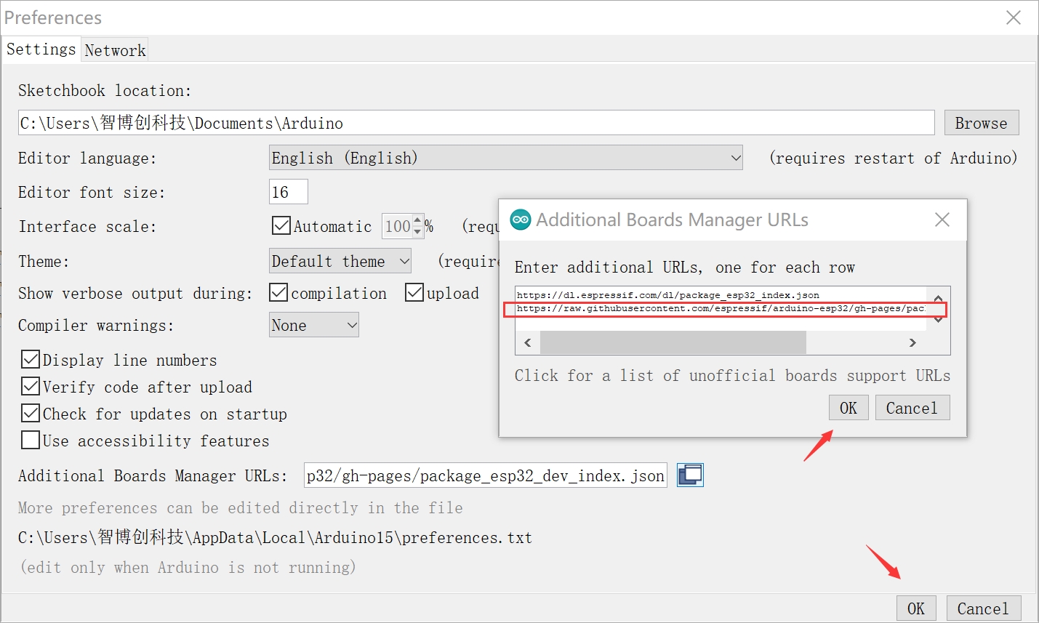The image size is (1039, 623).
Task: Close the Preferences window
Action: click(1014, 17)
